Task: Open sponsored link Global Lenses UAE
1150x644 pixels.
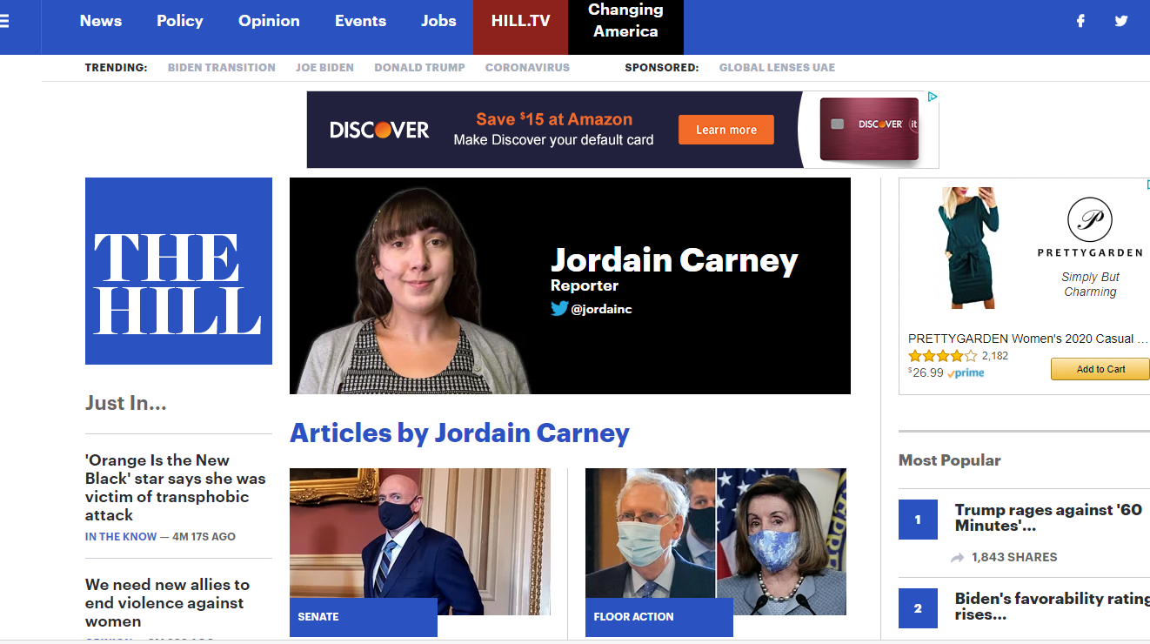Action: (x=777, y=68)
